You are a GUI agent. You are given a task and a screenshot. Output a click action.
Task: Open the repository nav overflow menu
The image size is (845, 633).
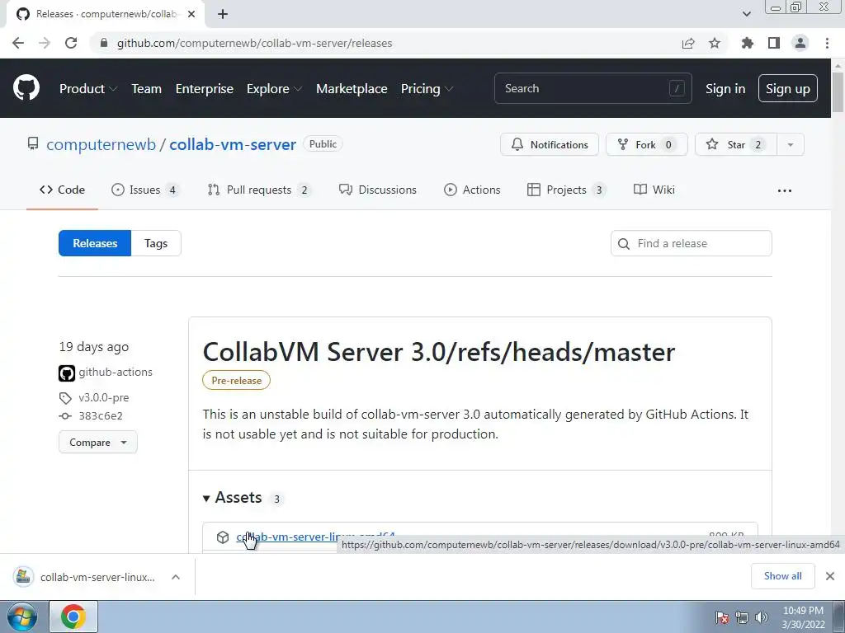785,190
